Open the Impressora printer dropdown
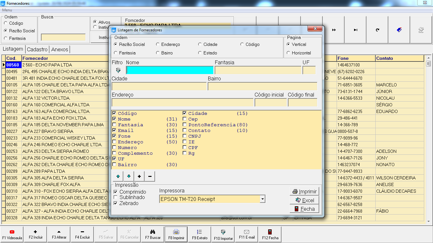Screen dimensions: 433x243 [262, 199]
